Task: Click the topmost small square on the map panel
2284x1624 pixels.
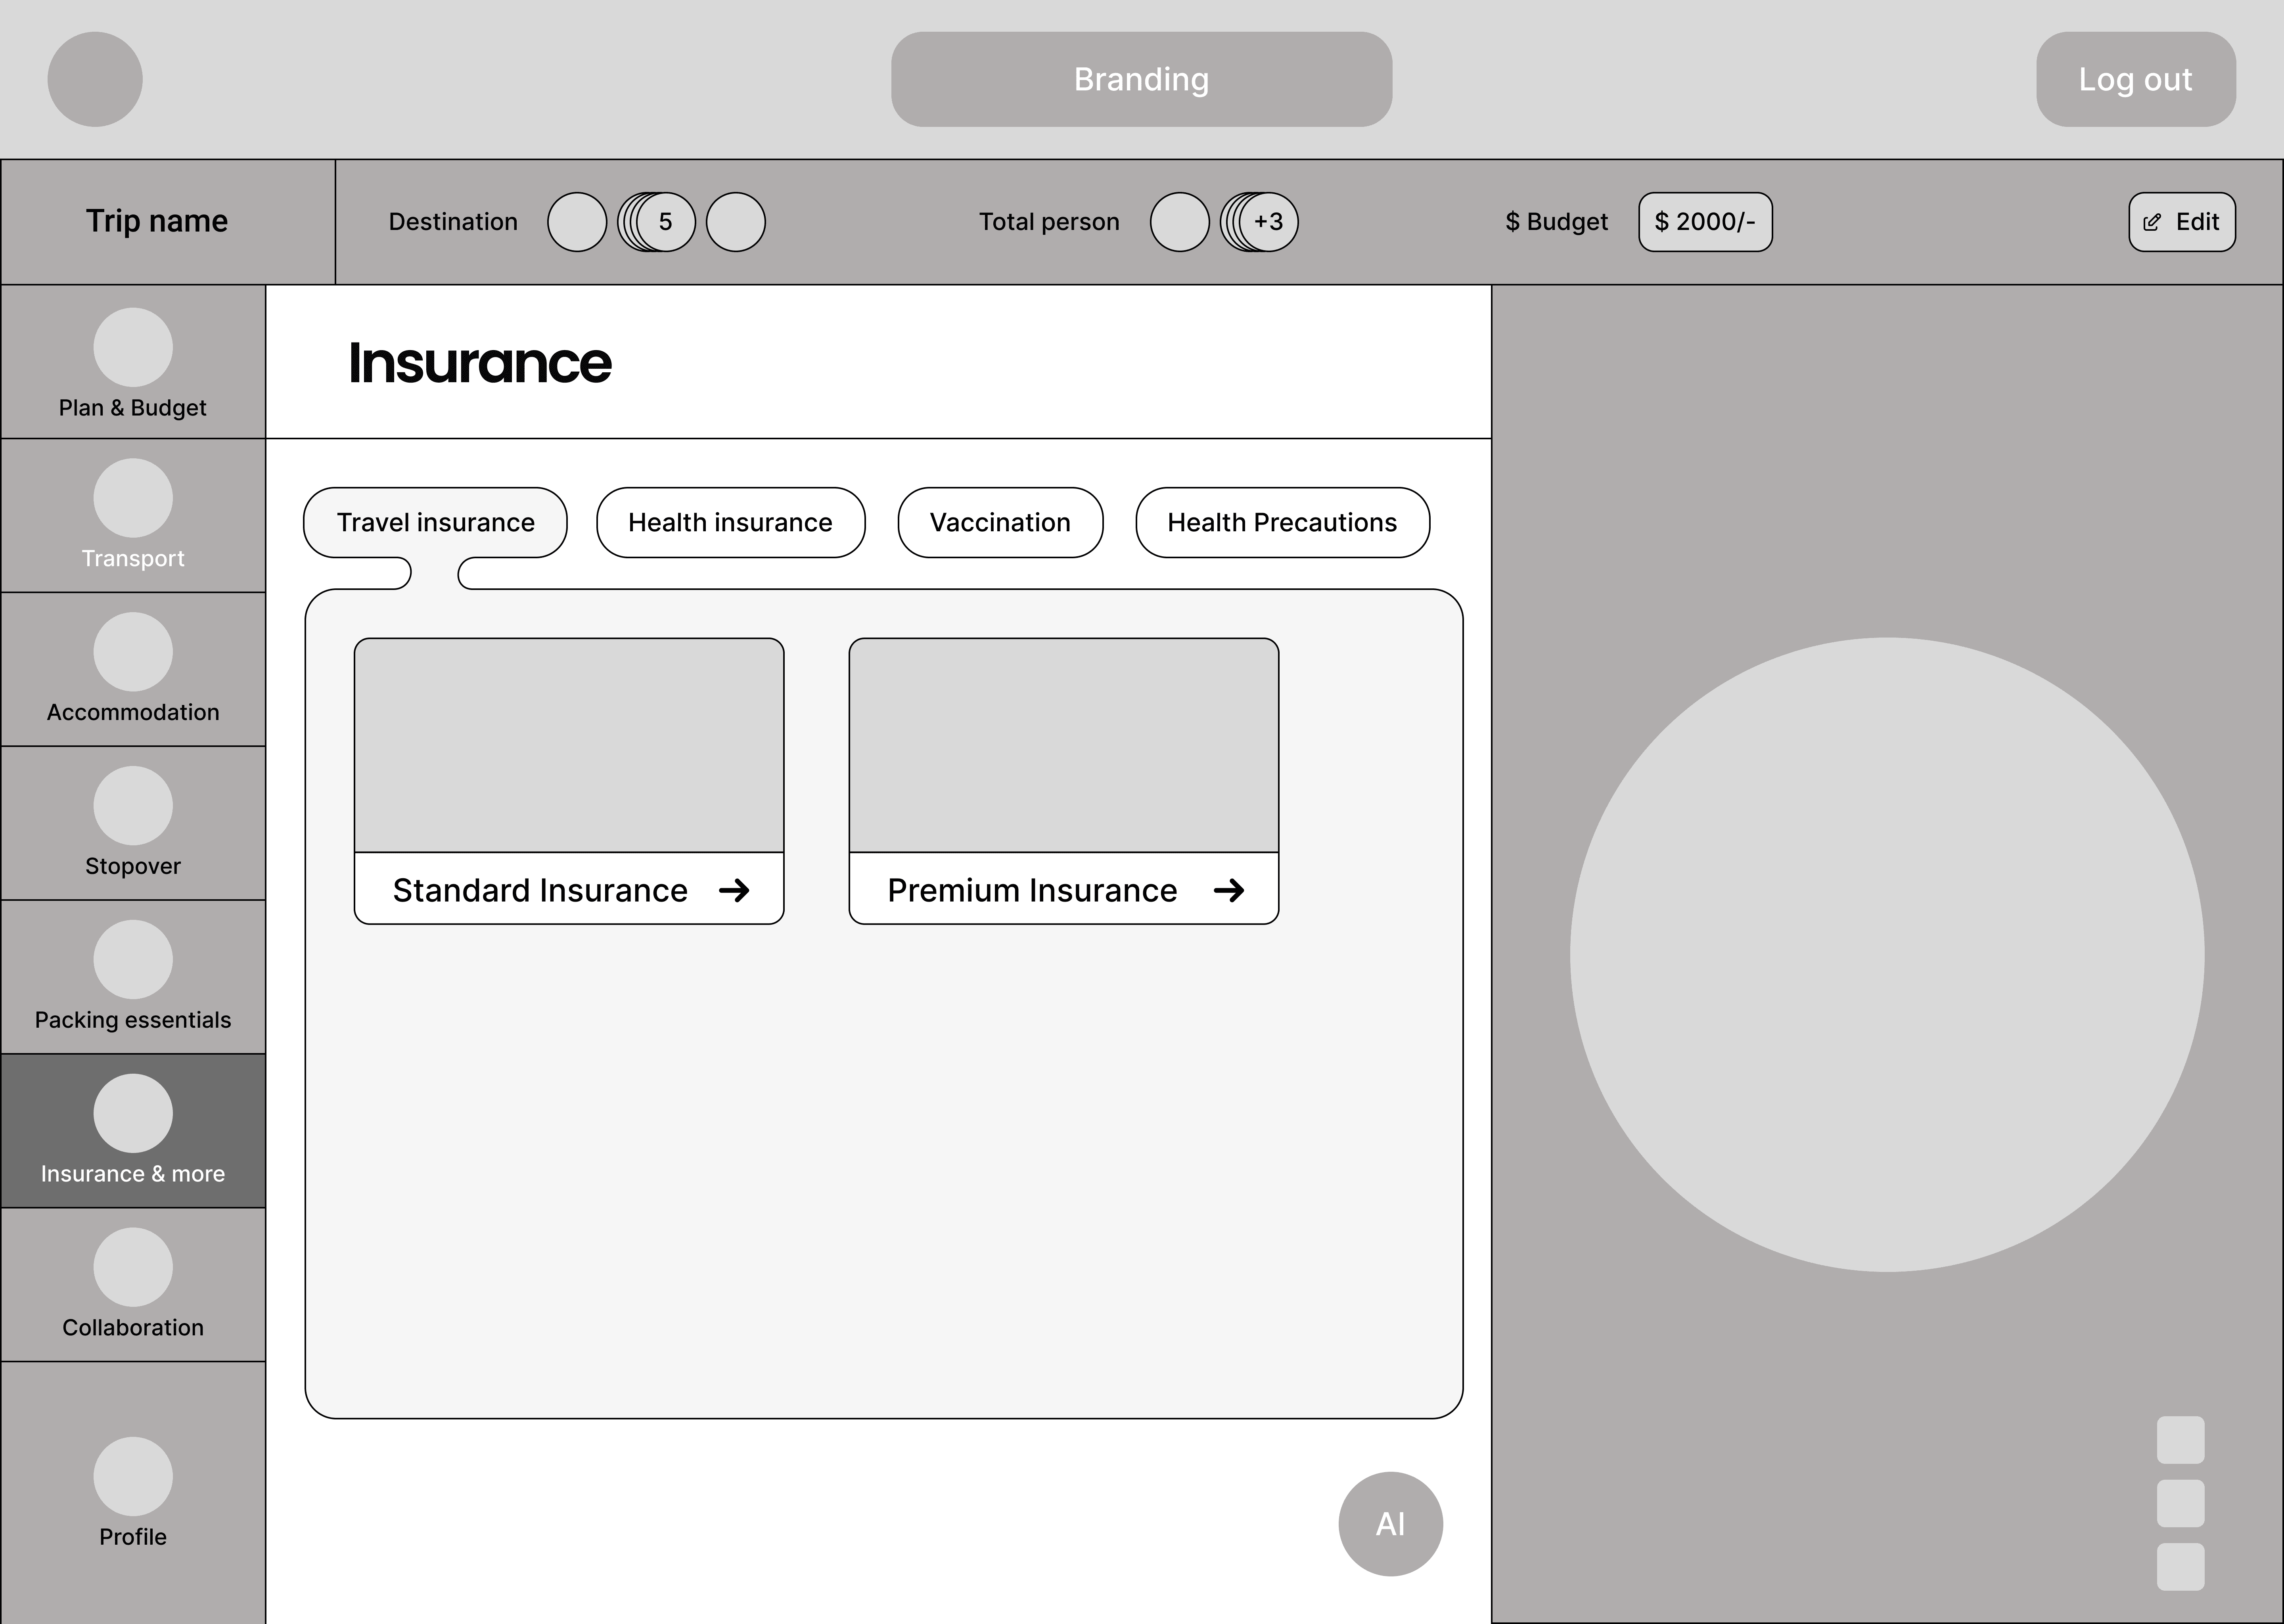Action: tap(2180, 1440)
